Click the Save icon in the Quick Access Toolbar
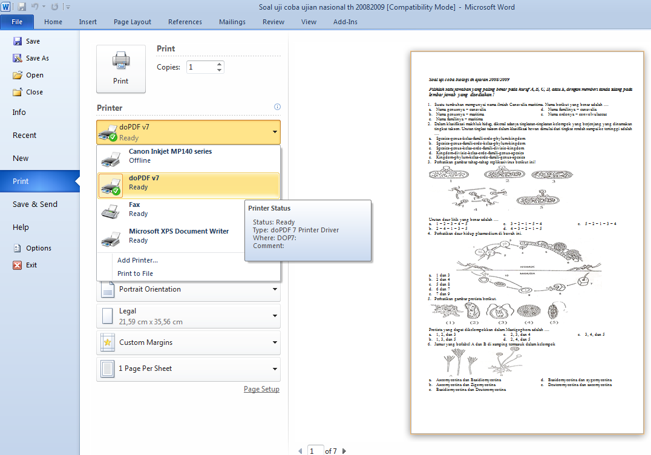This screenshot has height=455, width=651. (22, 7)
